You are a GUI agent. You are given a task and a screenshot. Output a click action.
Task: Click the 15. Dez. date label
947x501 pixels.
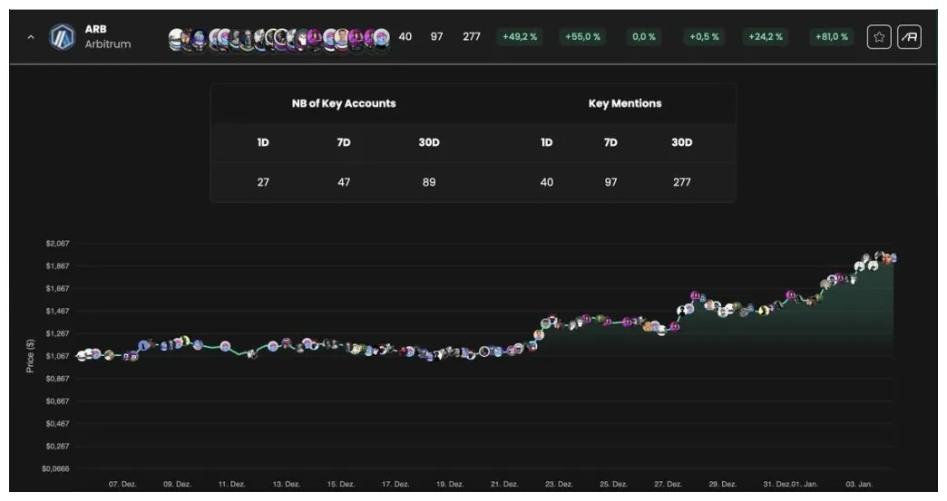[341, 484]
